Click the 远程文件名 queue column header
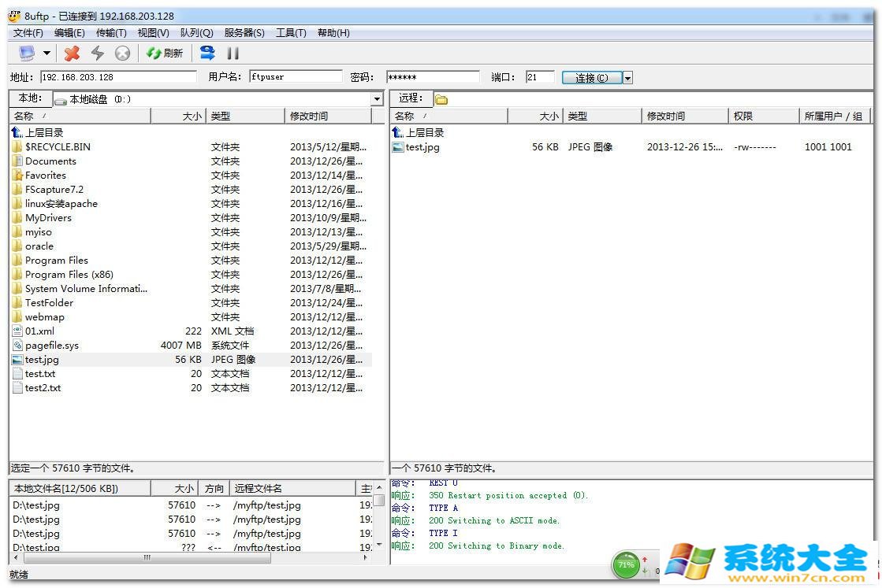 [x=292, y=489]
